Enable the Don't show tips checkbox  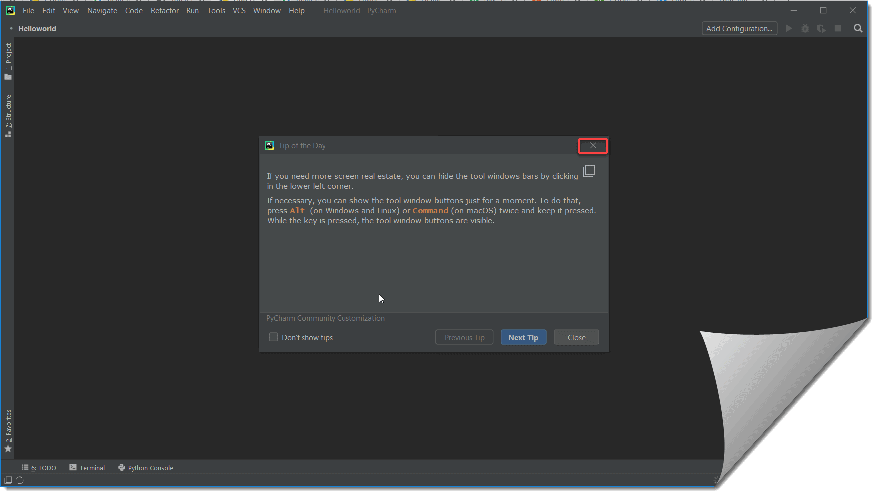pos(273,337)
